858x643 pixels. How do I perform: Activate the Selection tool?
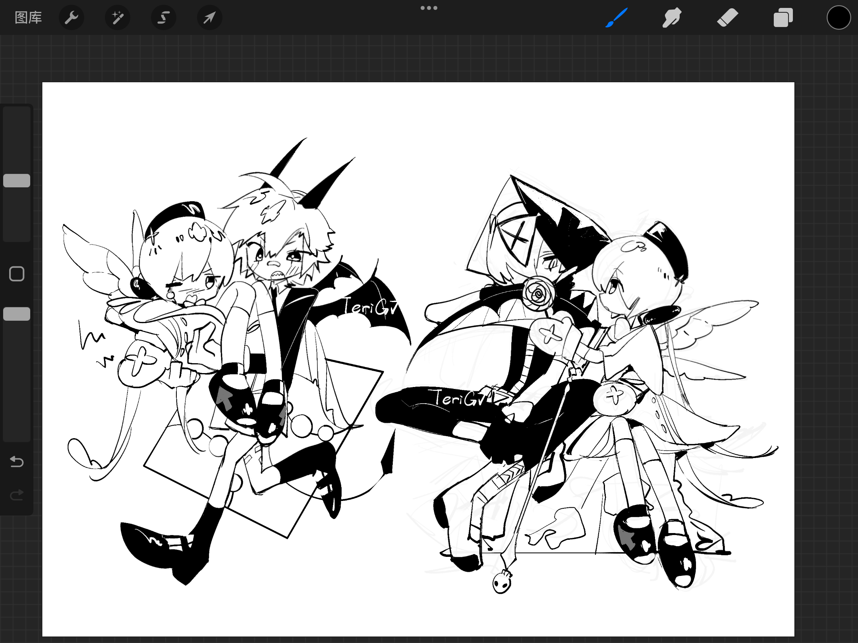click(x=164, y=17)
